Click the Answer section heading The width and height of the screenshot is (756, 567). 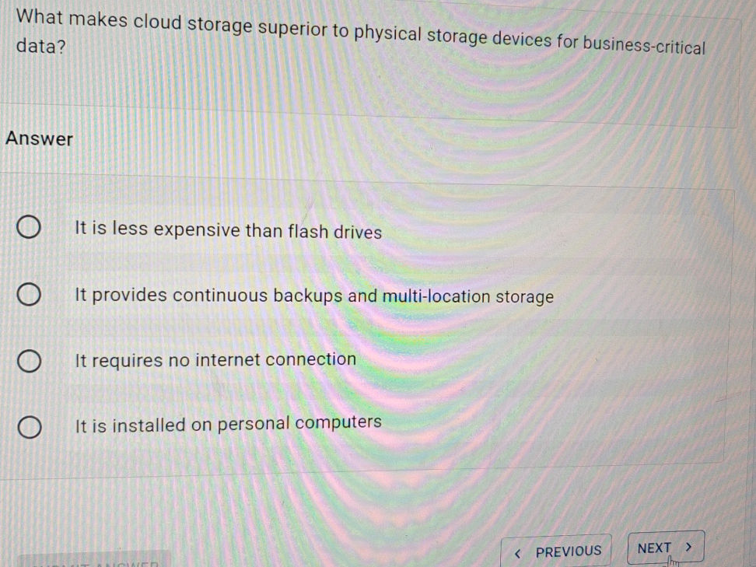coord(40,139)
